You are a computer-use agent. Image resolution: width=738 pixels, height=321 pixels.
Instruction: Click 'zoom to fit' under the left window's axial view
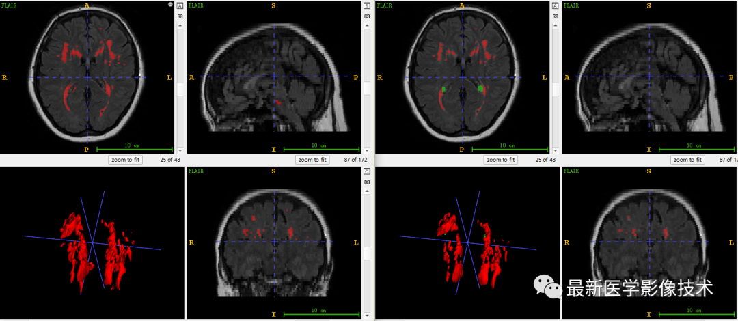point(125,160)
